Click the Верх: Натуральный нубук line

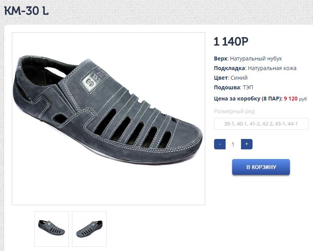(248, 59)
